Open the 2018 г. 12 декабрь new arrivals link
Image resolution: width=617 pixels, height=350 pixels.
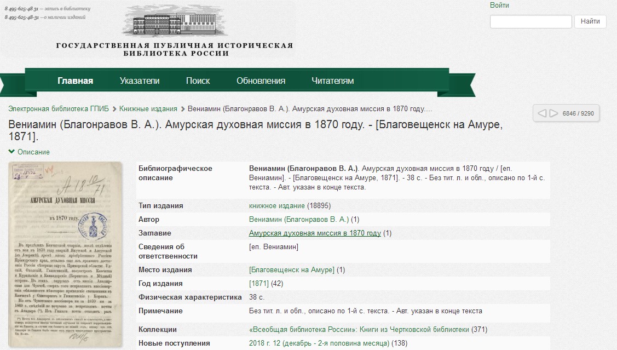[x=319, y=343]
